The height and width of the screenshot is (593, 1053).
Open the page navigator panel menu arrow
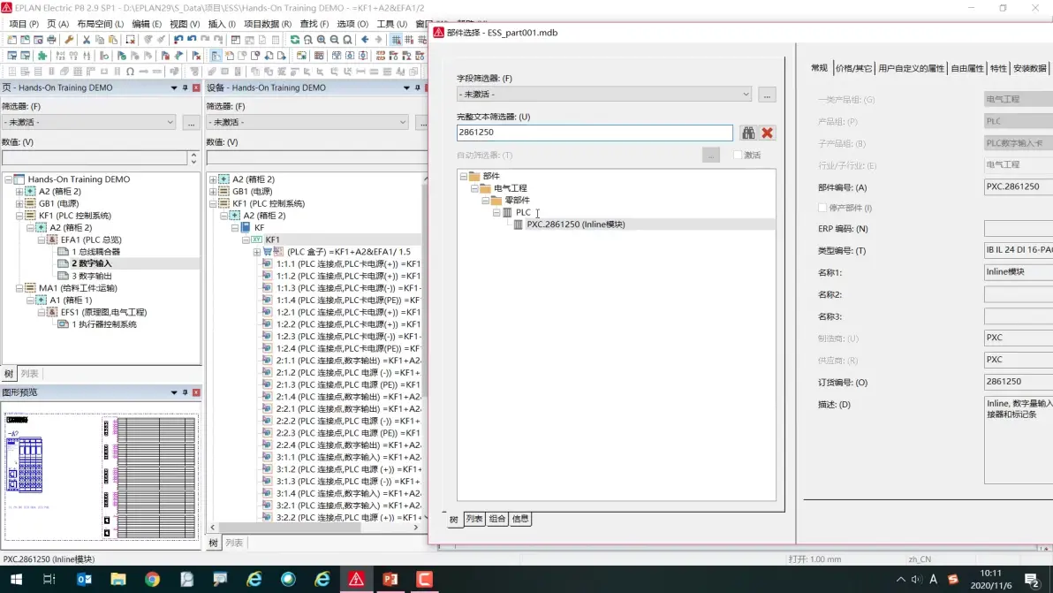coord(174,88)
